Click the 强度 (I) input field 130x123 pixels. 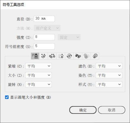click(44, 37)
